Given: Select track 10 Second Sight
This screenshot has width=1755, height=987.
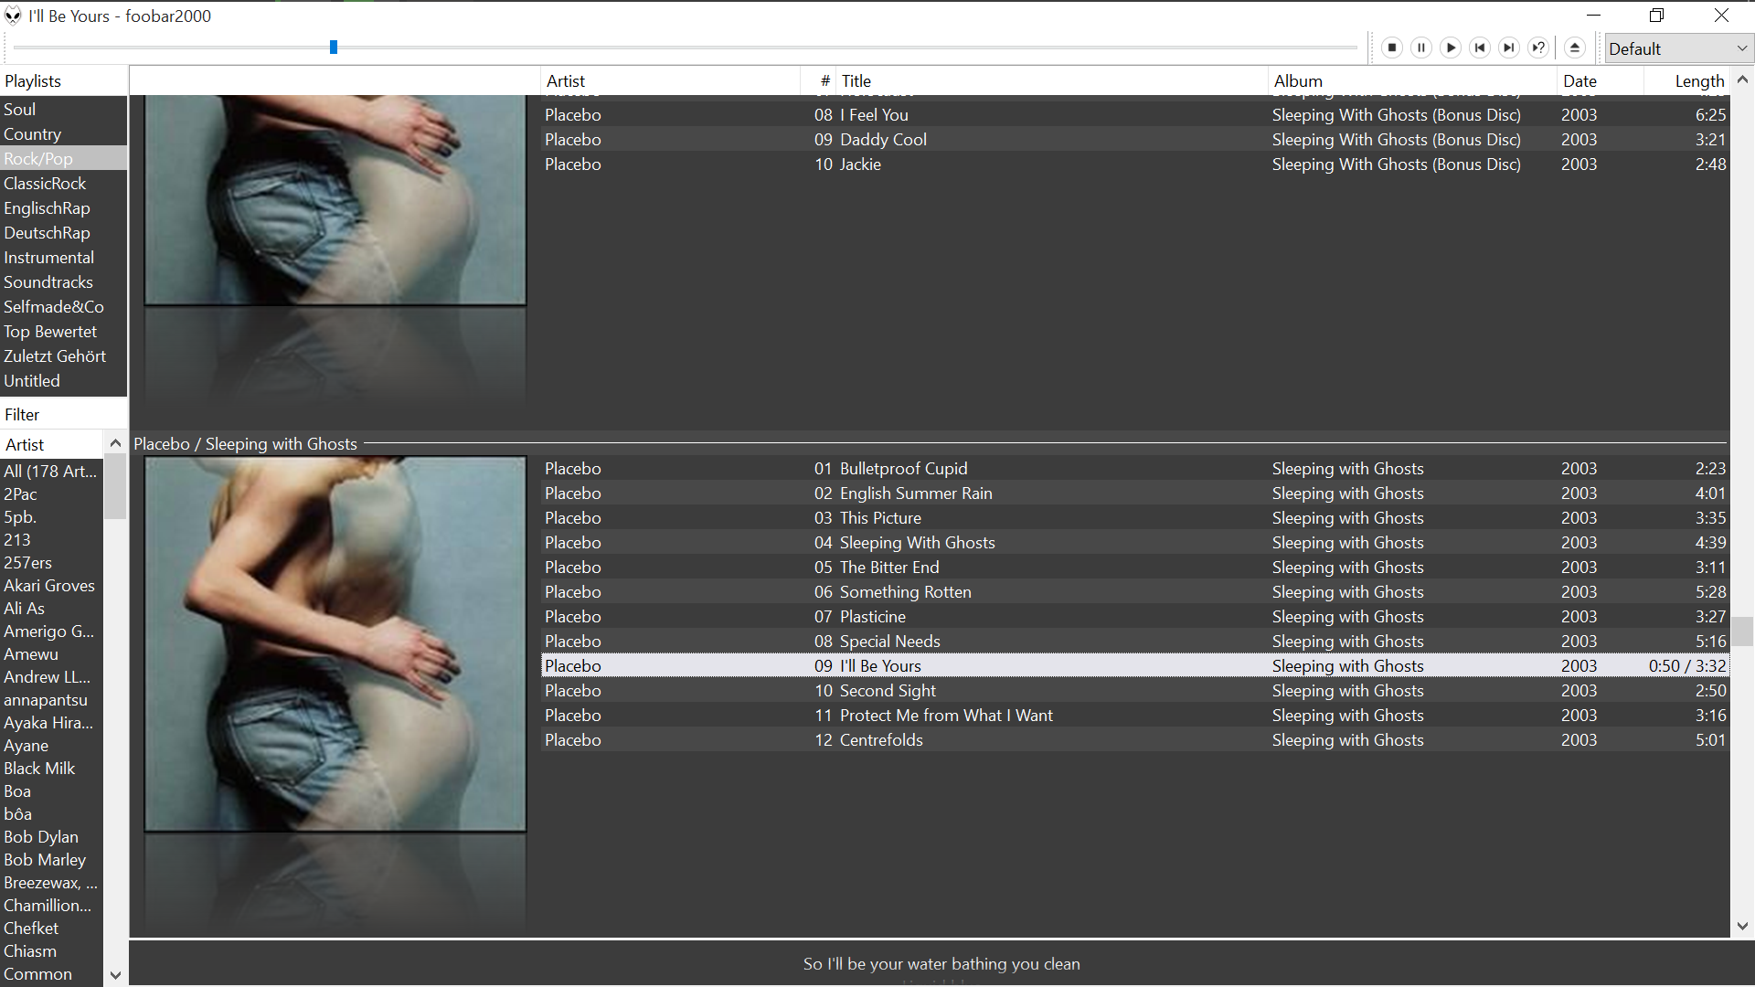Looking at the screenshot, I should pos(1134,691).
